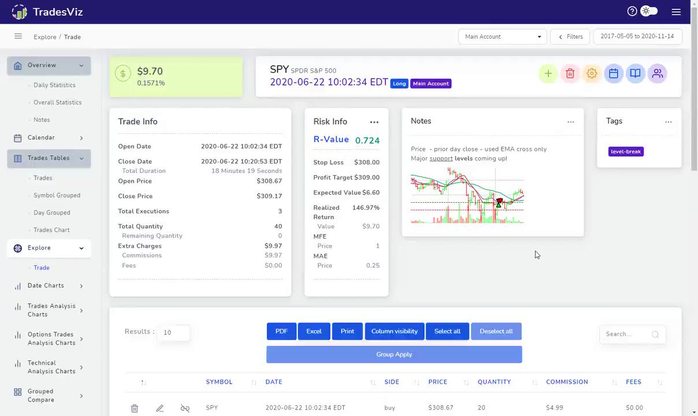The height and width of the screenshot is (416, 698).
Task: Click the Excel export button
Action: (x=314, y=331)
